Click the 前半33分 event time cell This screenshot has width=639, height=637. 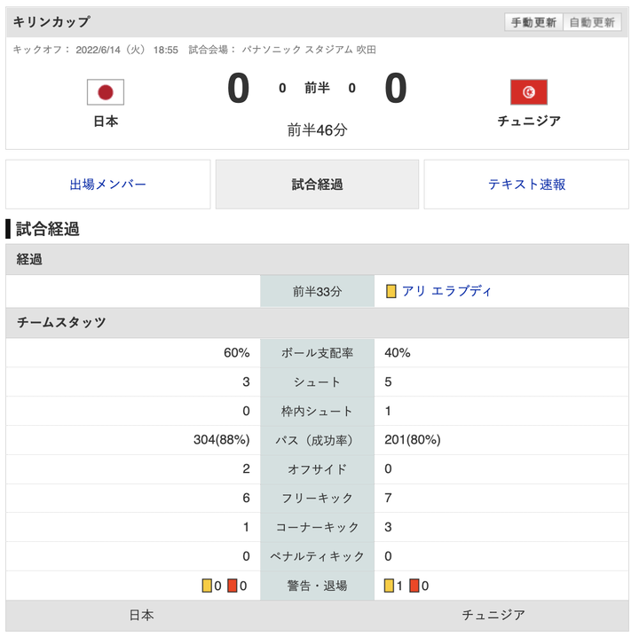pos(317,291)
